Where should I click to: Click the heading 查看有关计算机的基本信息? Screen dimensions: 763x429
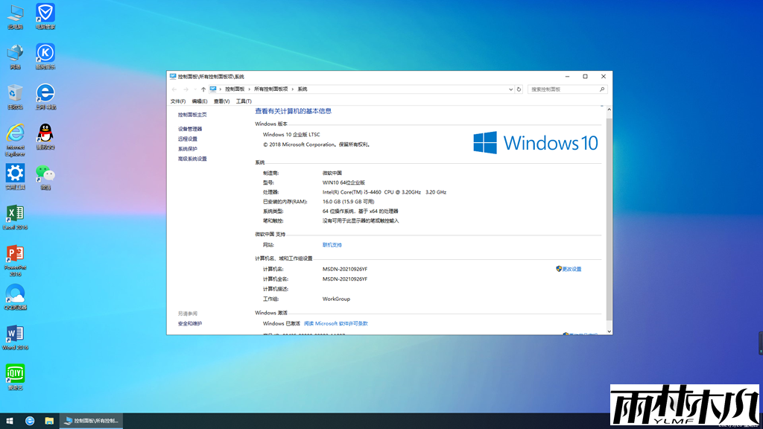tap(293, 111)
